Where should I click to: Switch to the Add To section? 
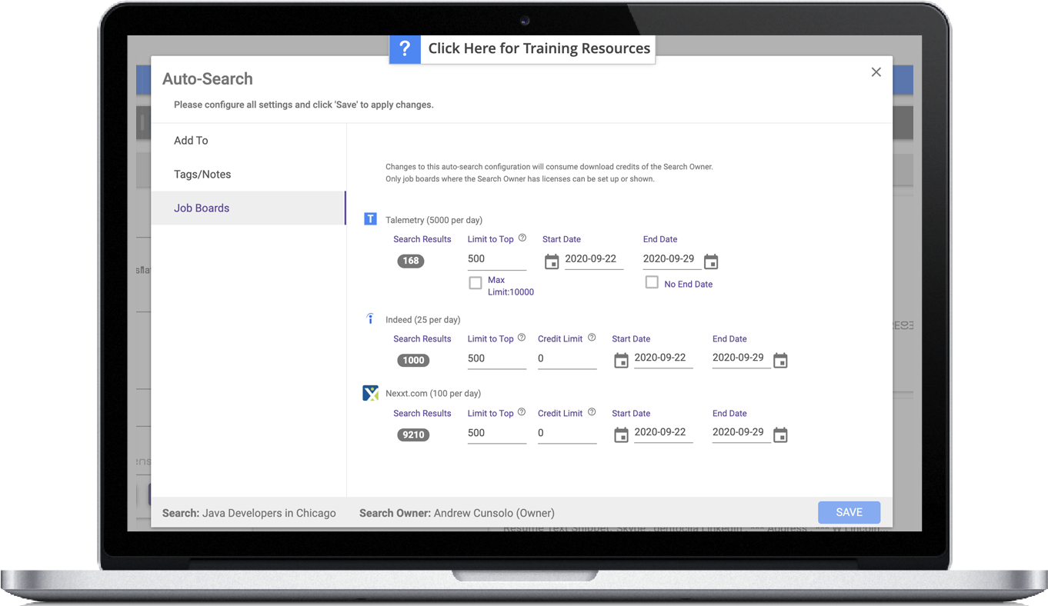pyautogui.click(x=191, y=140)
